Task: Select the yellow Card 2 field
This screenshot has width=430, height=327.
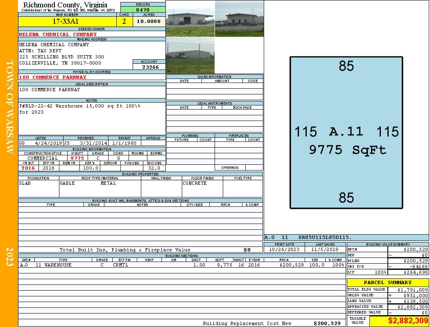Action: tap(124, 22)
